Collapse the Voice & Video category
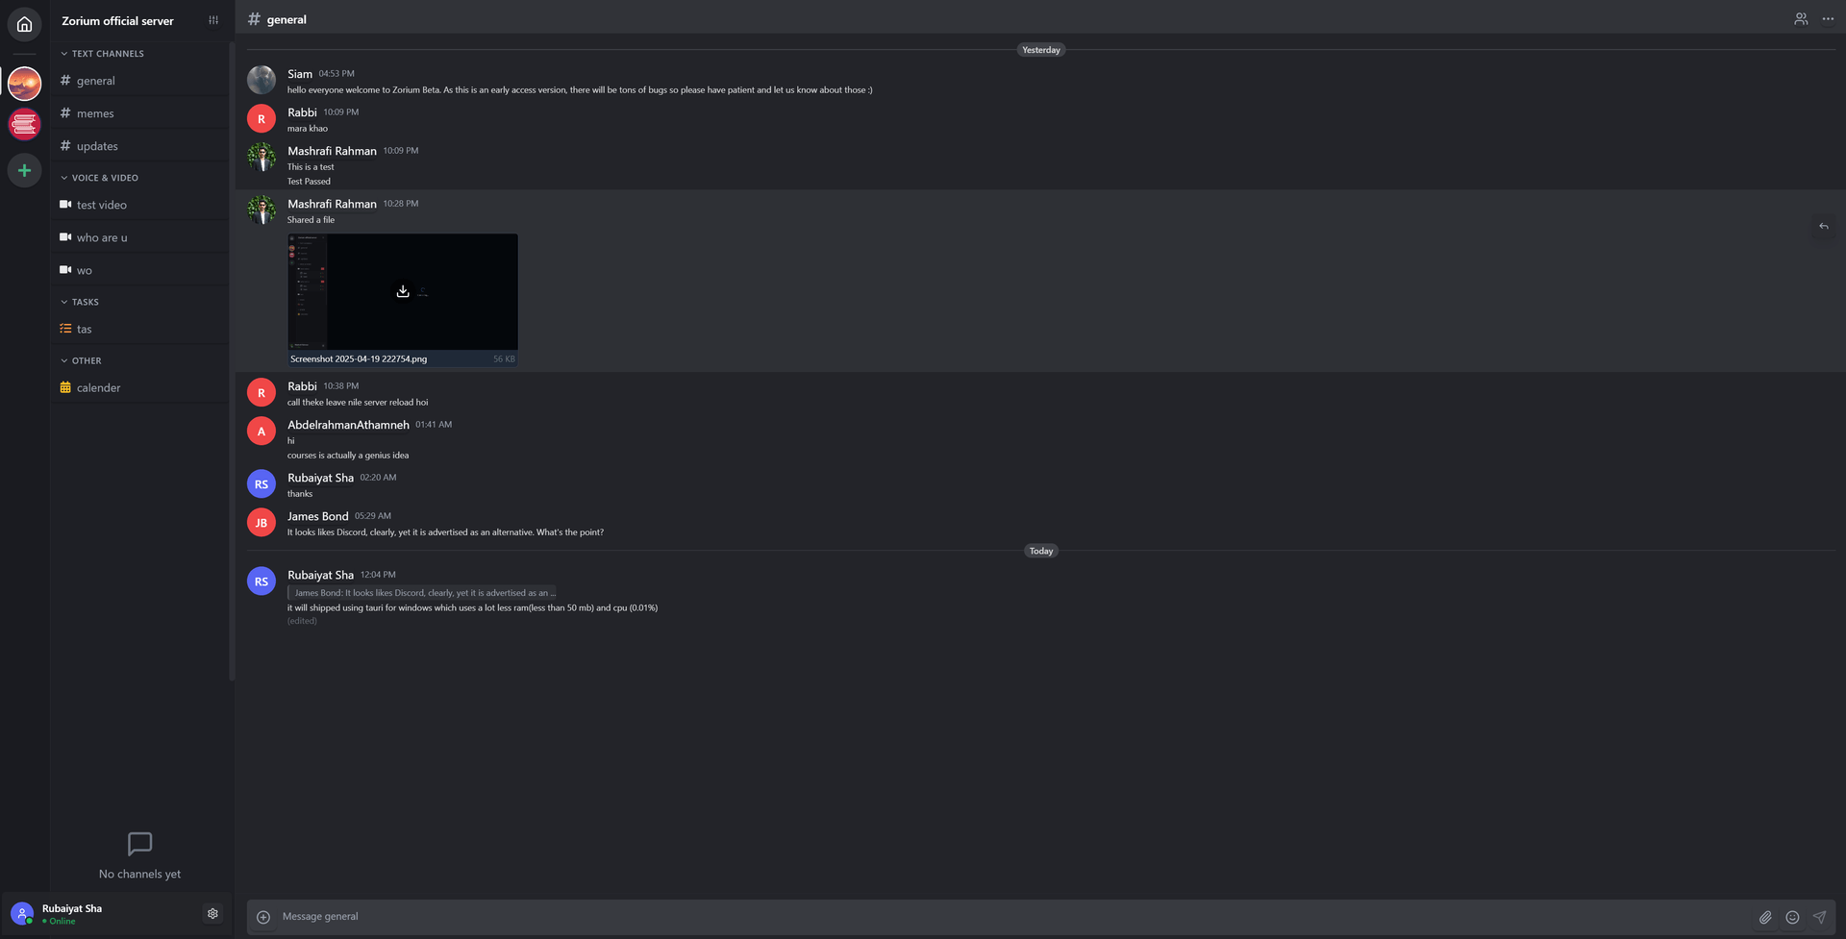Screen dimensions: 1846x939 (x=100, y=178)
